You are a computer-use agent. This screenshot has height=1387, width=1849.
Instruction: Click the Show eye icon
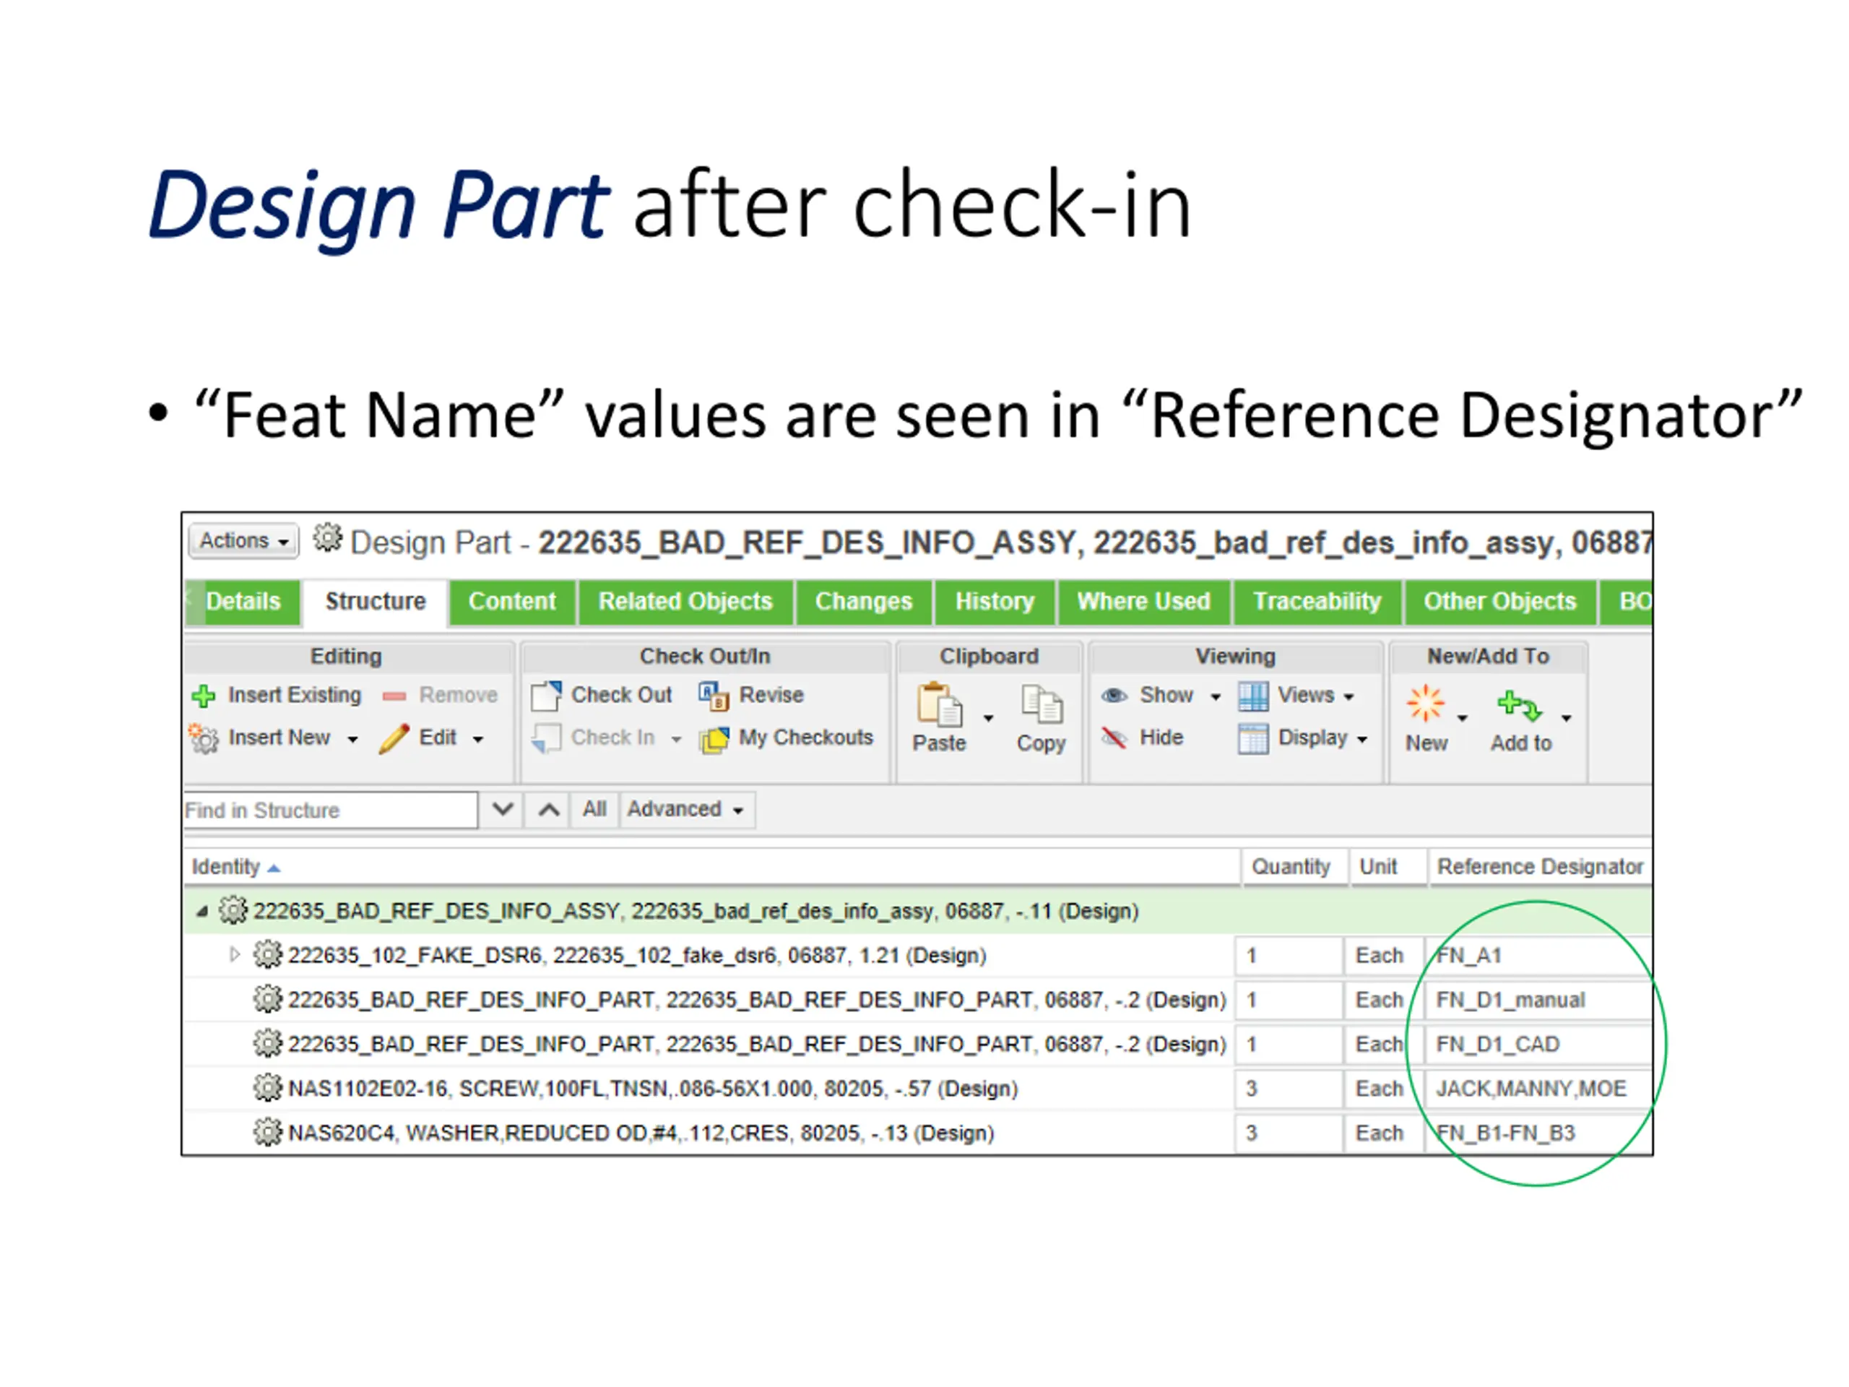(x=1114, y=696)
